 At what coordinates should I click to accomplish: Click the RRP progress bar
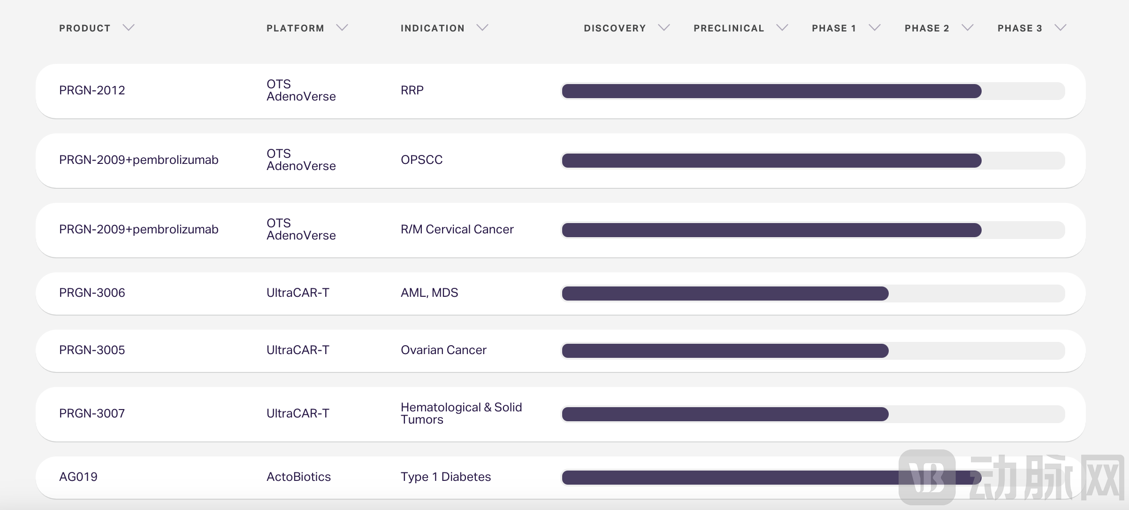[771, 91]
